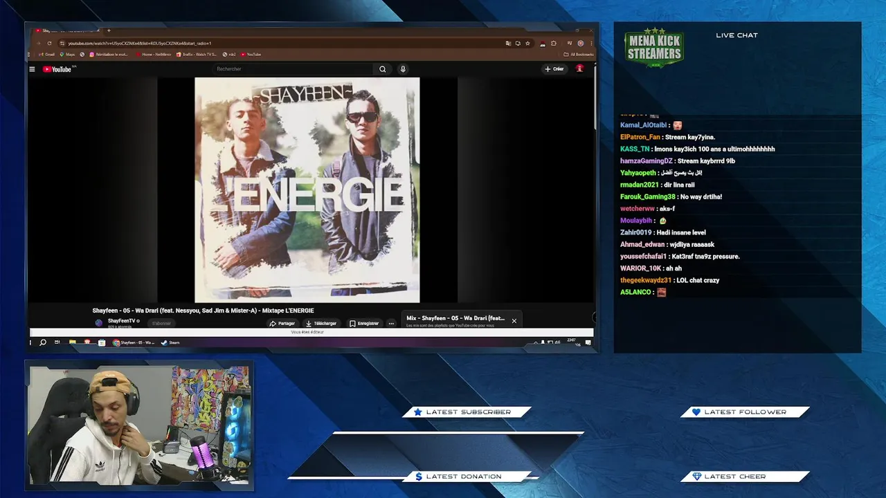Image resolution: width=886 pixels, height=498 pixels.
Task: Open Task View on the taskbar
Action: 57,342
